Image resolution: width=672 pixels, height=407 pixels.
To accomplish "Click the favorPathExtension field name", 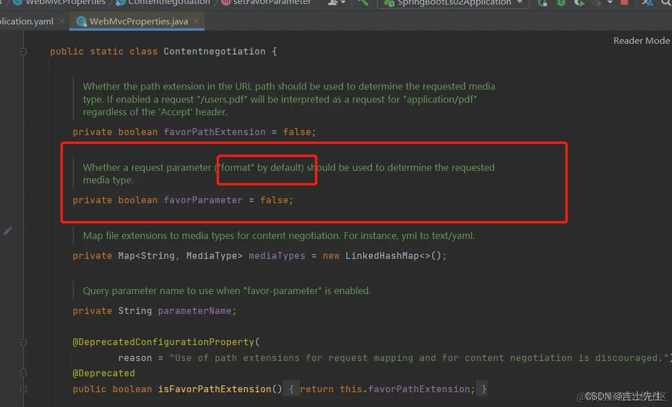I will (214, 132).
